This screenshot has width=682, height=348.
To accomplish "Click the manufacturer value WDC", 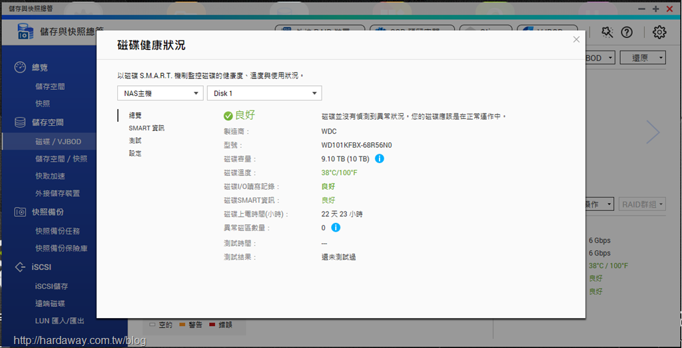I will pyautogui.click(x=329, y=131).
